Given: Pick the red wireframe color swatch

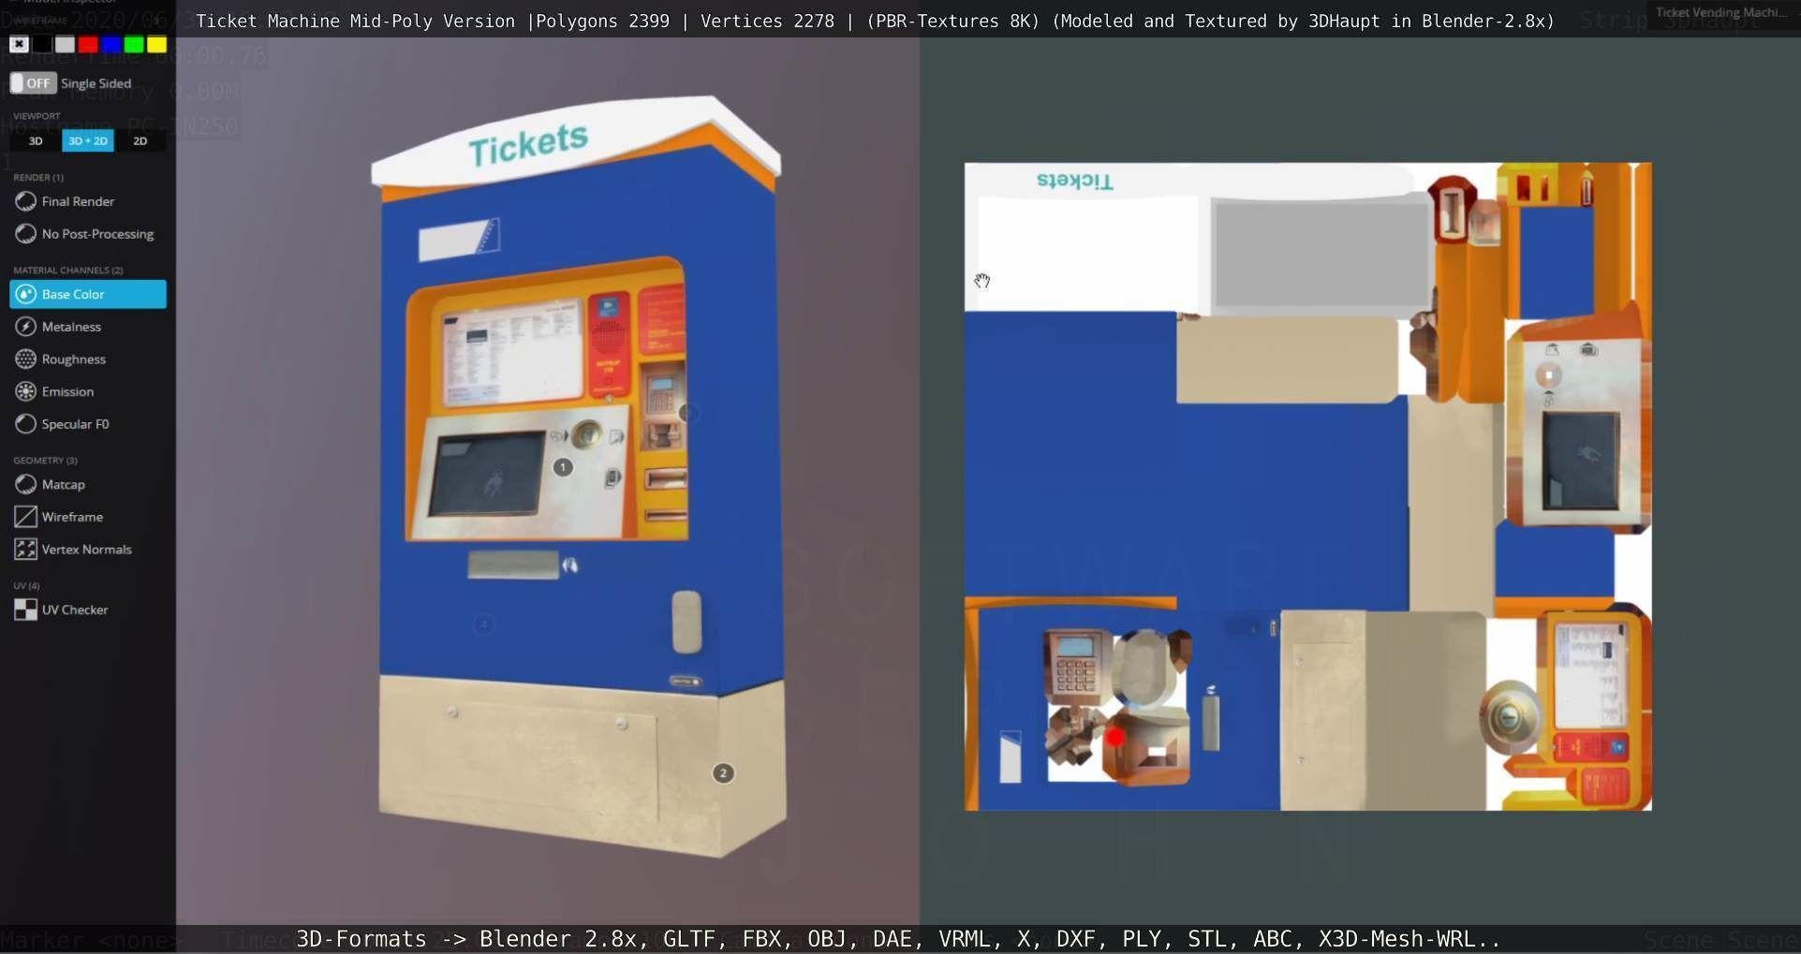Looking at the screenshot, I should [88, 44].
